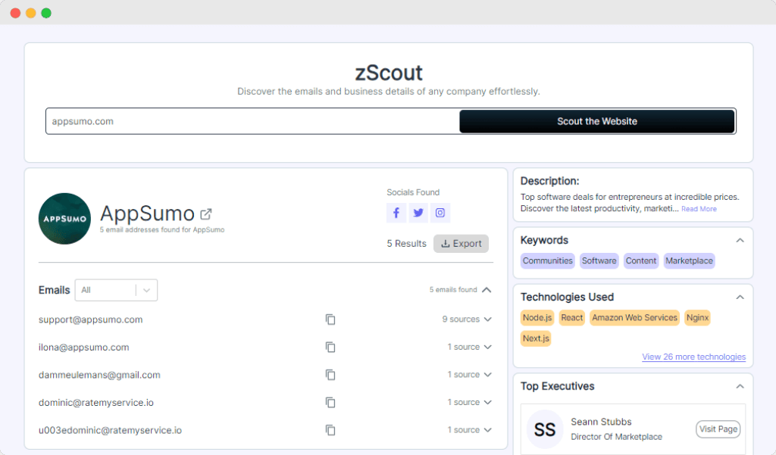Collapse the Technologies Used panel

[740, 297]
